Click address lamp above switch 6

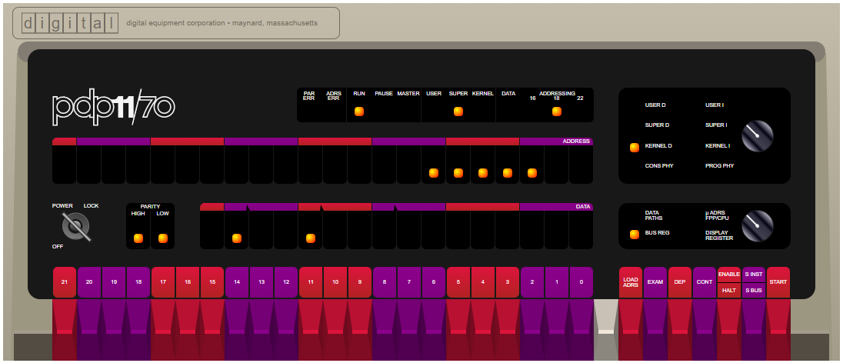pos(434,173)
